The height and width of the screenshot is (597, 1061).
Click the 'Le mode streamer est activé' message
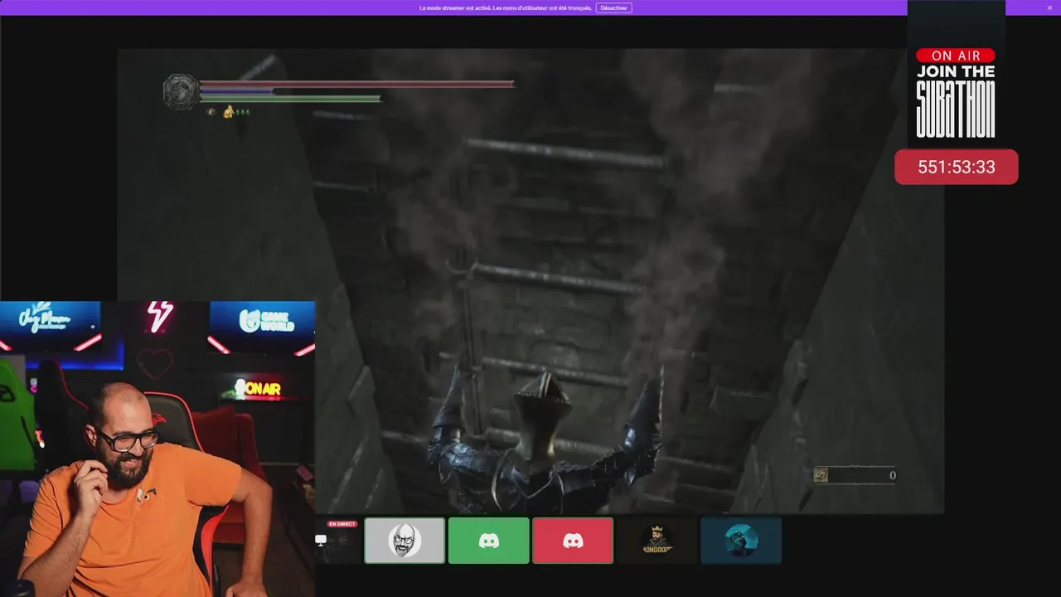coord(506,7)
